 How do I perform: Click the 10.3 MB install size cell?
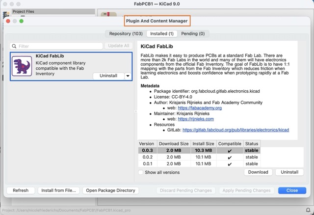point(204,151)
